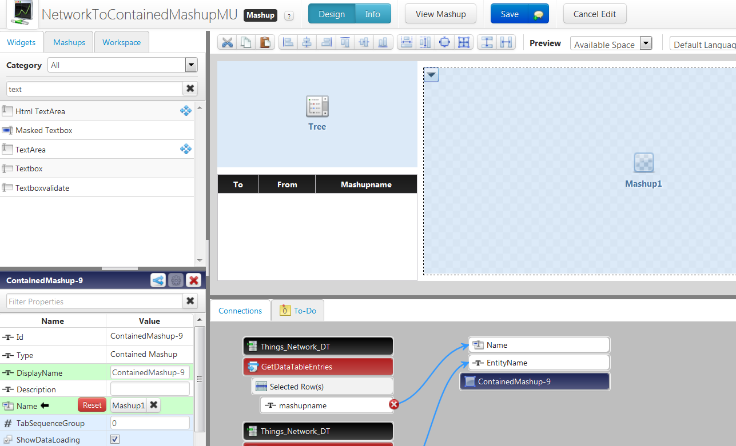
Task: Click drag handle icon beside TextArea
Action: tap(186, 149)
